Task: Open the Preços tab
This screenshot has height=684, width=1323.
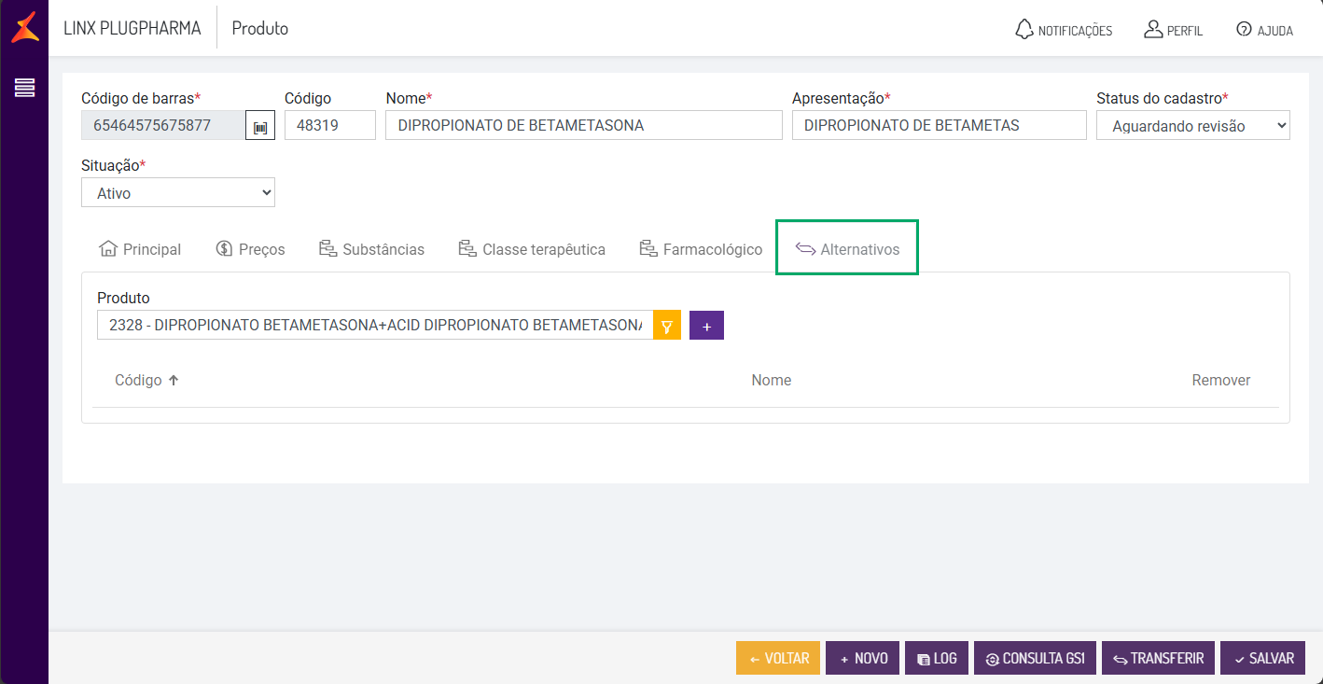Action: click(x=250, y=249)
